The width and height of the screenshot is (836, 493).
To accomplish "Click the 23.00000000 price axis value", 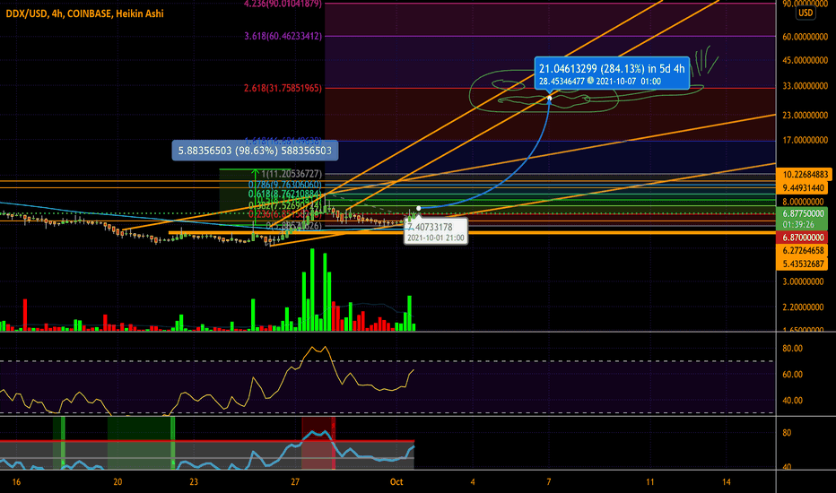I will click(806, 115).
